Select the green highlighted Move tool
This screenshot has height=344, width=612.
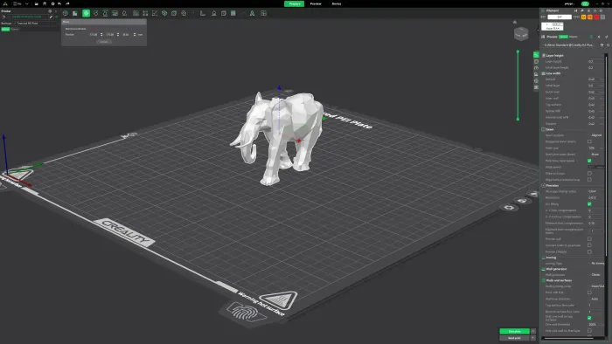point(86,13)
